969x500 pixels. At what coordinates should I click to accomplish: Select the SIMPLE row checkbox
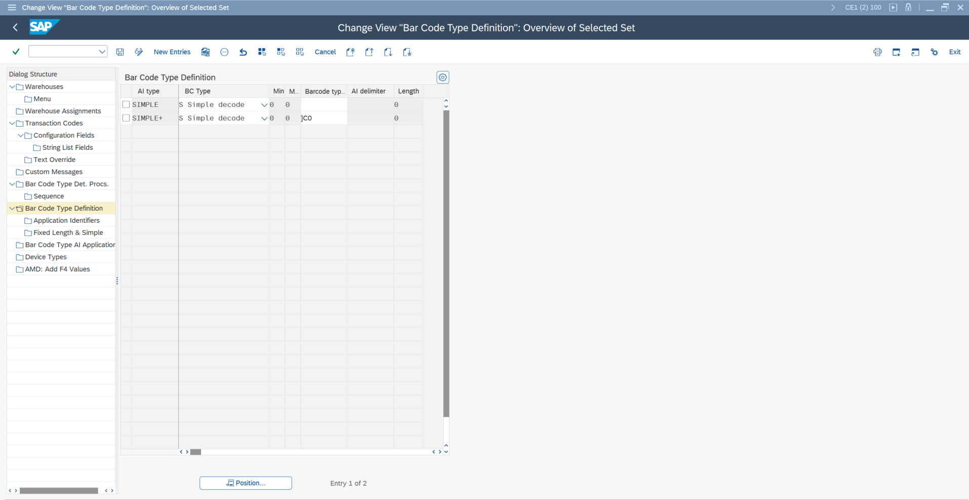click(x=126, y=104)
